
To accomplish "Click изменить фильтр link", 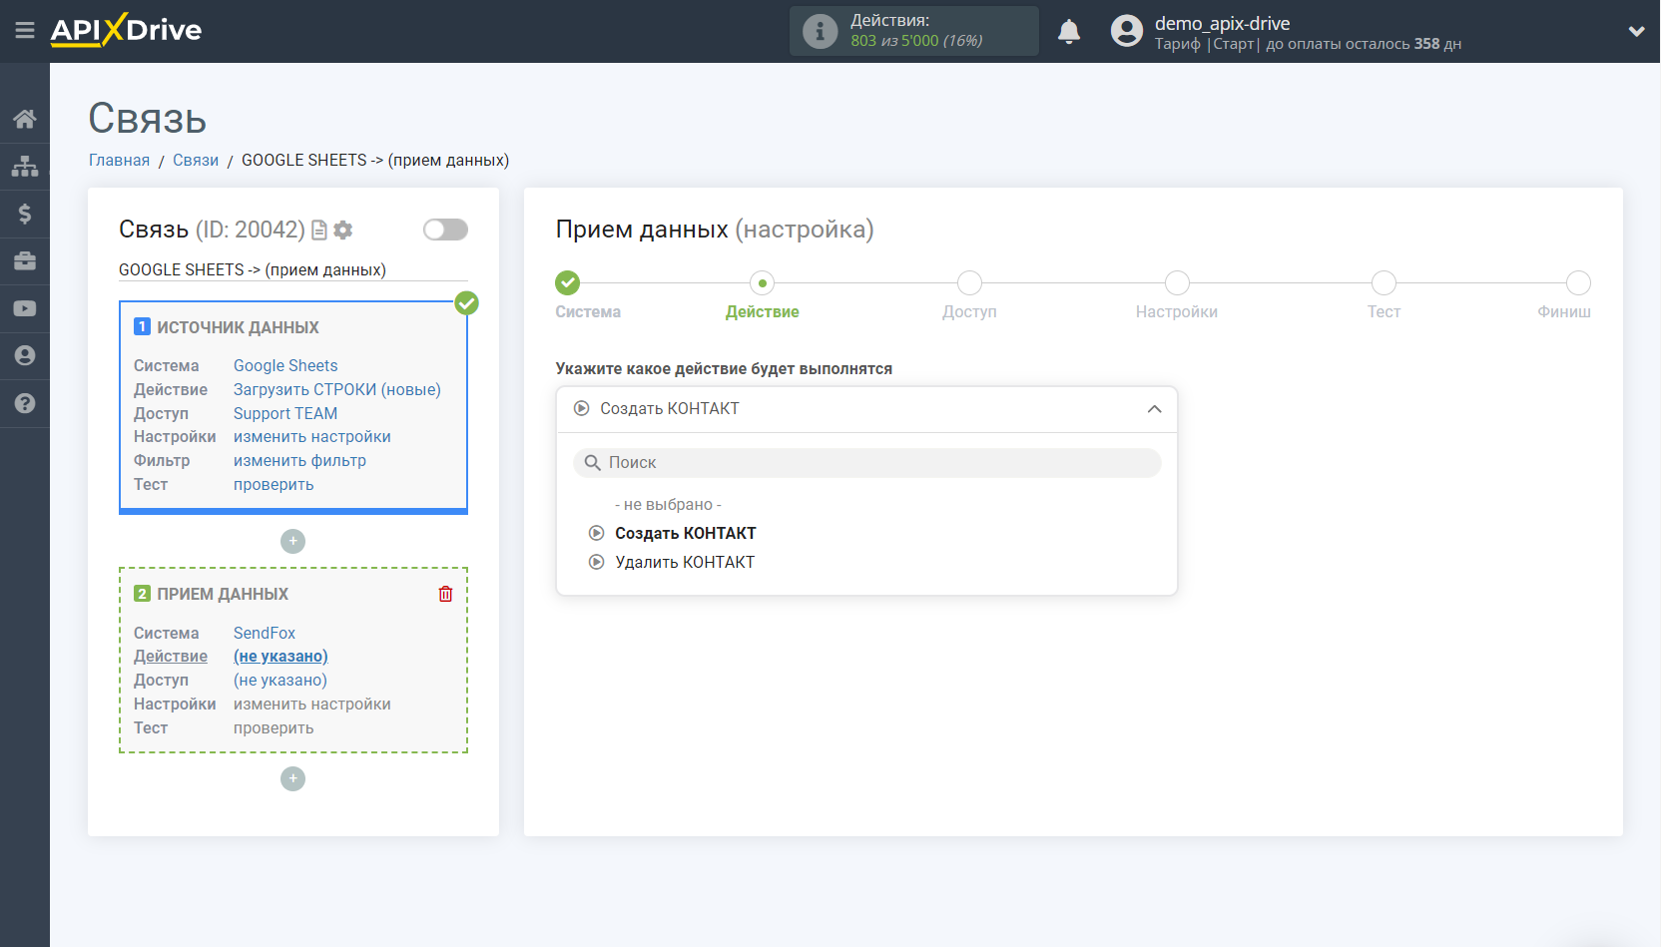I will 299,461.
